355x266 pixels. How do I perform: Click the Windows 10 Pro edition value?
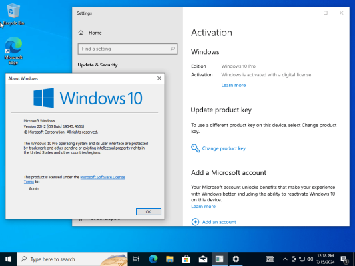(x=238, y=66)
